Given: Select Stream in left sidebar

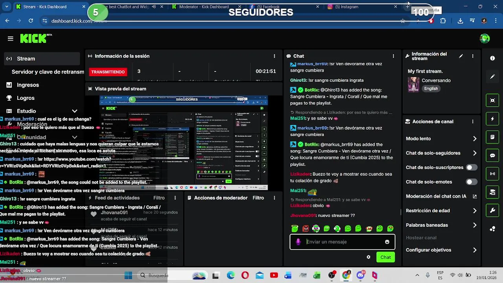Looking at the screenshot, I should pos(42,59).
